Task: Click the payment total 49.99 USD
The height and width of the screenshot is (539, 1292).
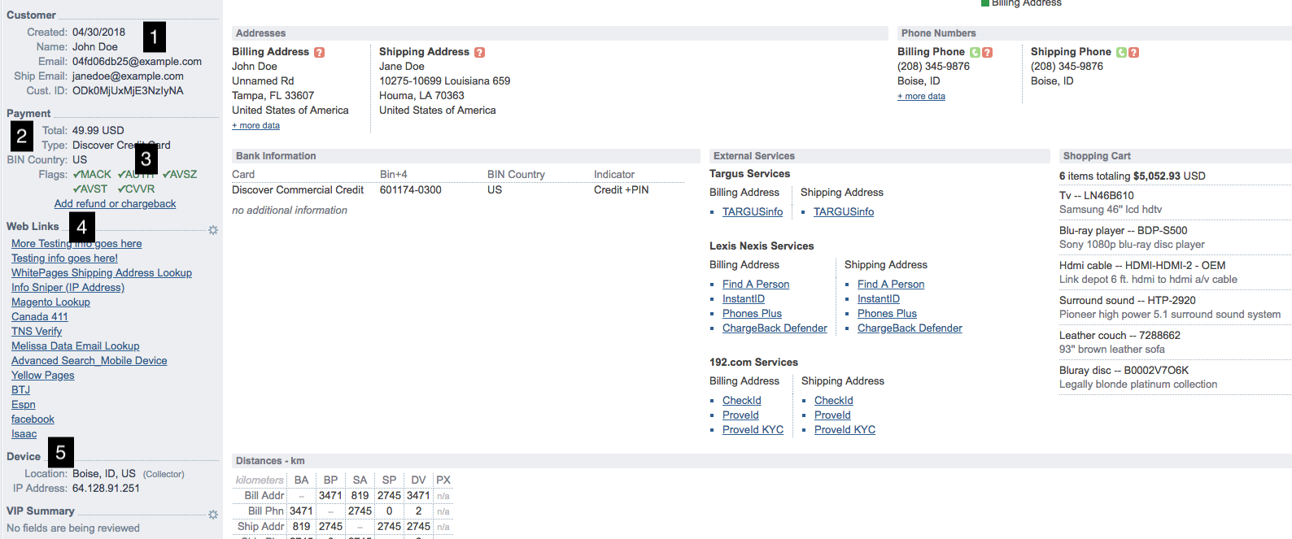Action: pos(98,131)
